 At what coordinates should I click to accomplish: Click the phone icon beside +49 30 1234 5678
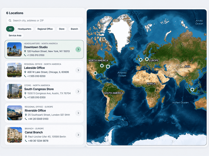[x=26, y=141]
